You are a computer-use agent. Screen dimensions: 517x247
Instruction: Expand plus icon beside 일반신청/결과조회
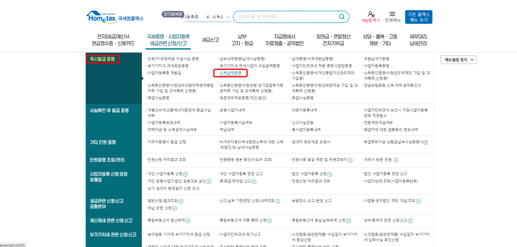pyautogui.click(x=181, y=201)
